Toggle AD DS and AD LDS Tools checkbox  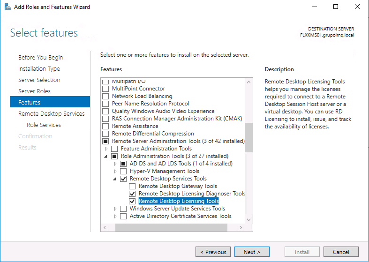tap(123, 164)
